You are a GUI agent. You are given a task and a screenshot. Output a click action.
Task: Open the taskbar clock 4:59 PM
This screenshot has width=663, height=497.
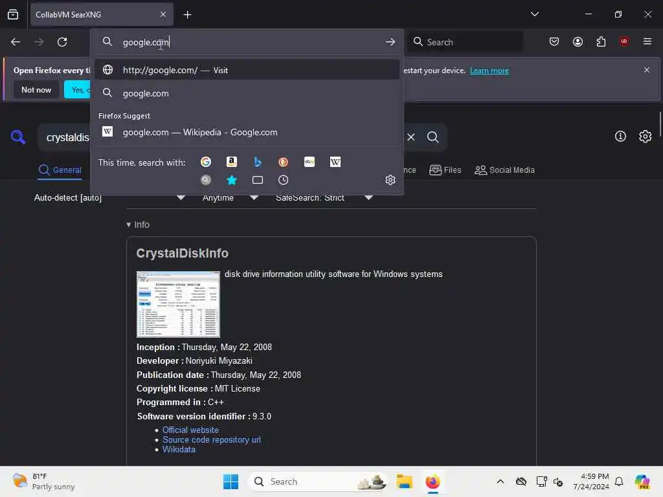[x=591, y=481]
